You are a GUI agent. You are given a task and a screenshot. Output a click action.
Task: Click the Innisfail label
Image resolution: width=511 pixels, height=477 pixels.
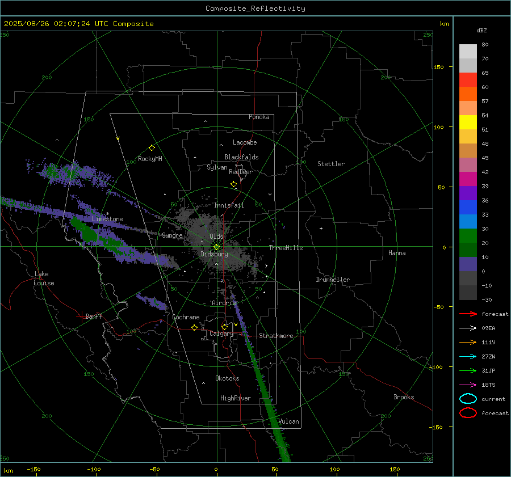(229, 205)
